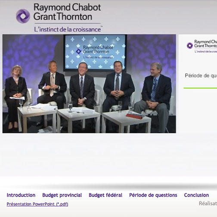Click the purple swirl logo in header
This screenshot has width=217, height=217.
pyautogui.click(x=23, y=16)
